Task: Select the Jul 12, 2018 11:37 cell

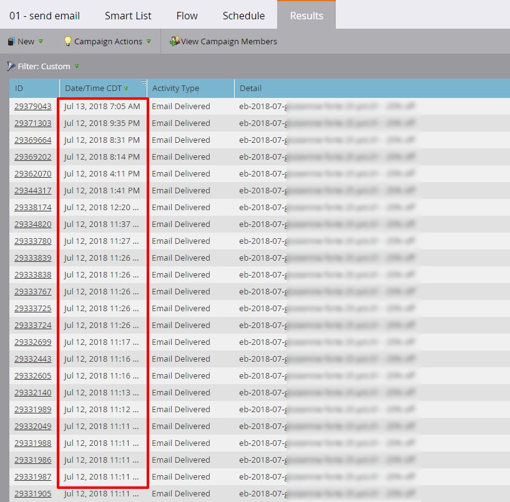Action: tap(102, 224)
